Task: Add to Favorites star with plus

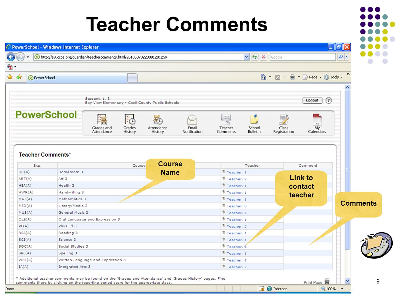Action: pos(19,77)
